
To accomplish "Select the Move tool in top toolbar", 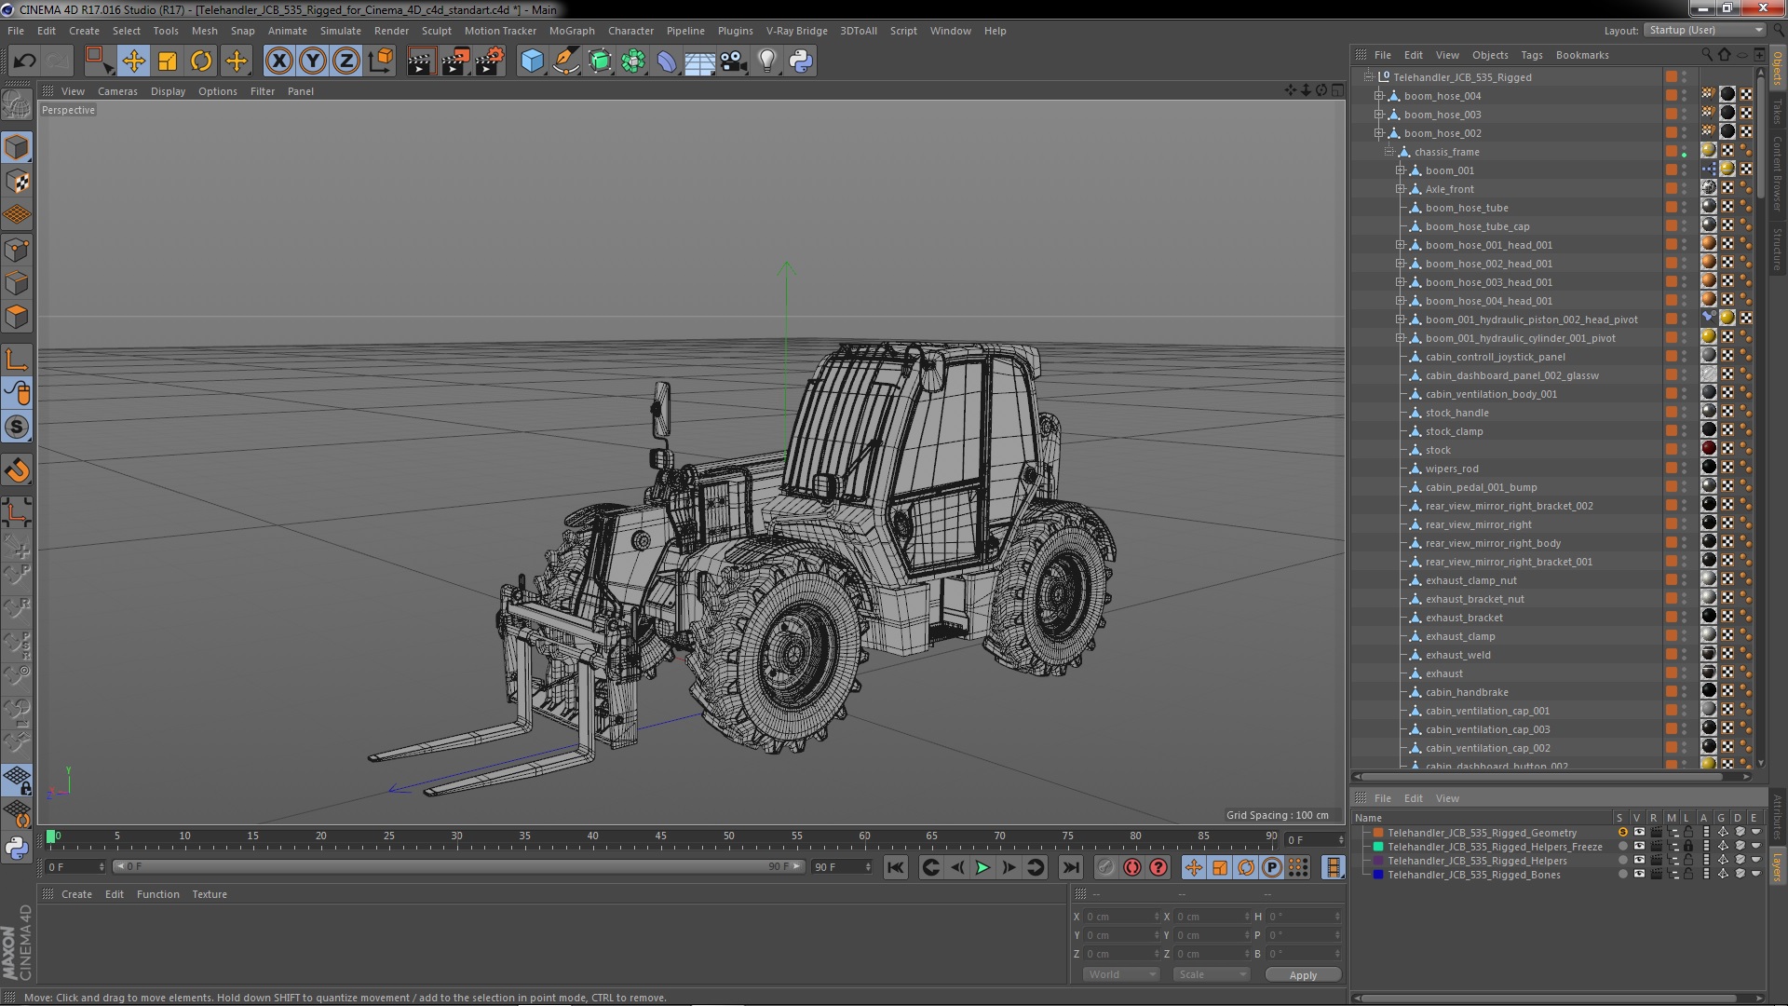I will [x=133, y=61].
